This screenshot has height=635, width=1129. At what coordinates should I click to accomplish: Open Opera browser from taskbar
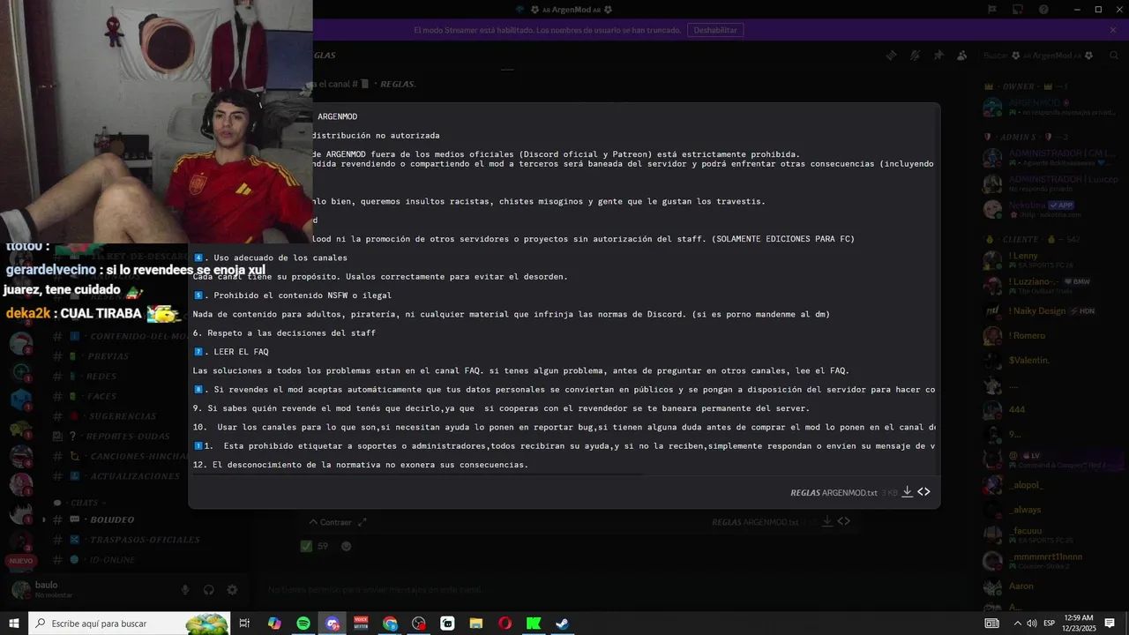coord(505,624)
